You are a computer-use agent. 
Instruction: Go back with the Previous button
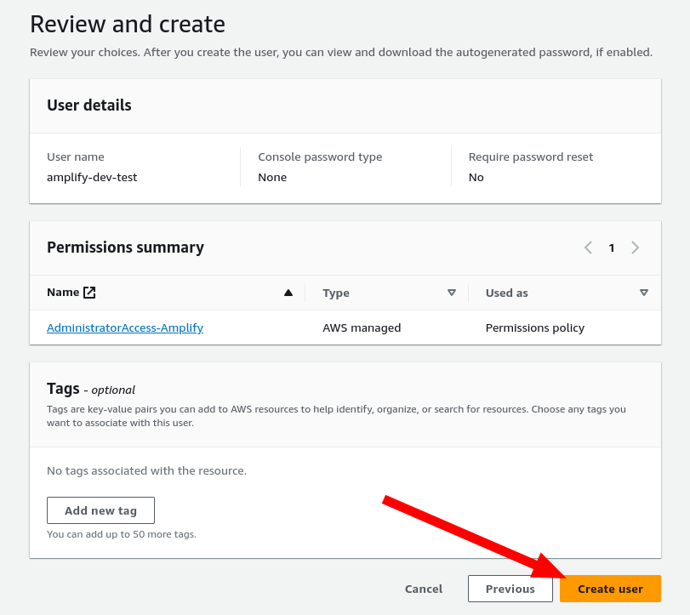click(x=510, y=589)
